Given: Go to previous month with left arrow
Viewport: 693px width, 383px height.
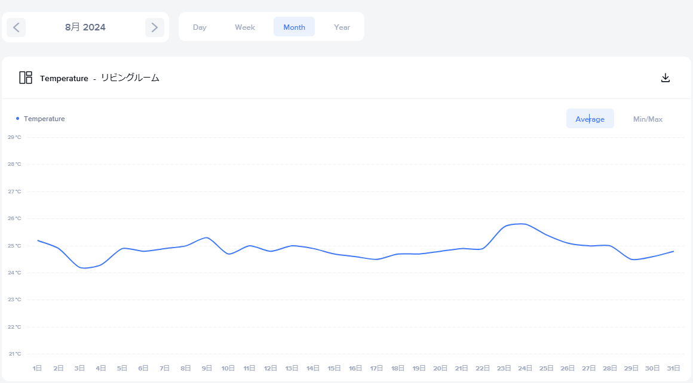Looking at the screenshot, I should (x=16, y=27).
